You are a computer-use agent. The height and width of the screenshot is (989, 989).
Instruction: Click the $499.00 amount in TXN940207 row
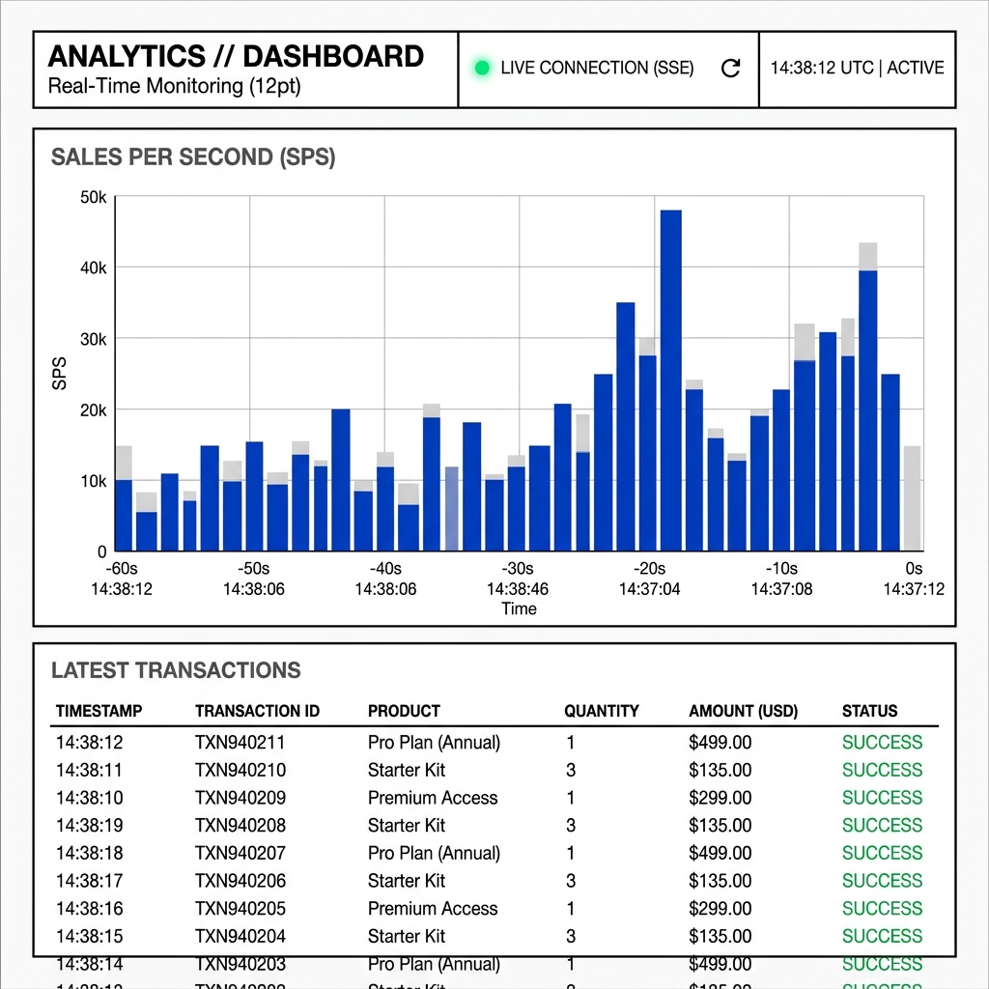(x=720, y=854)
